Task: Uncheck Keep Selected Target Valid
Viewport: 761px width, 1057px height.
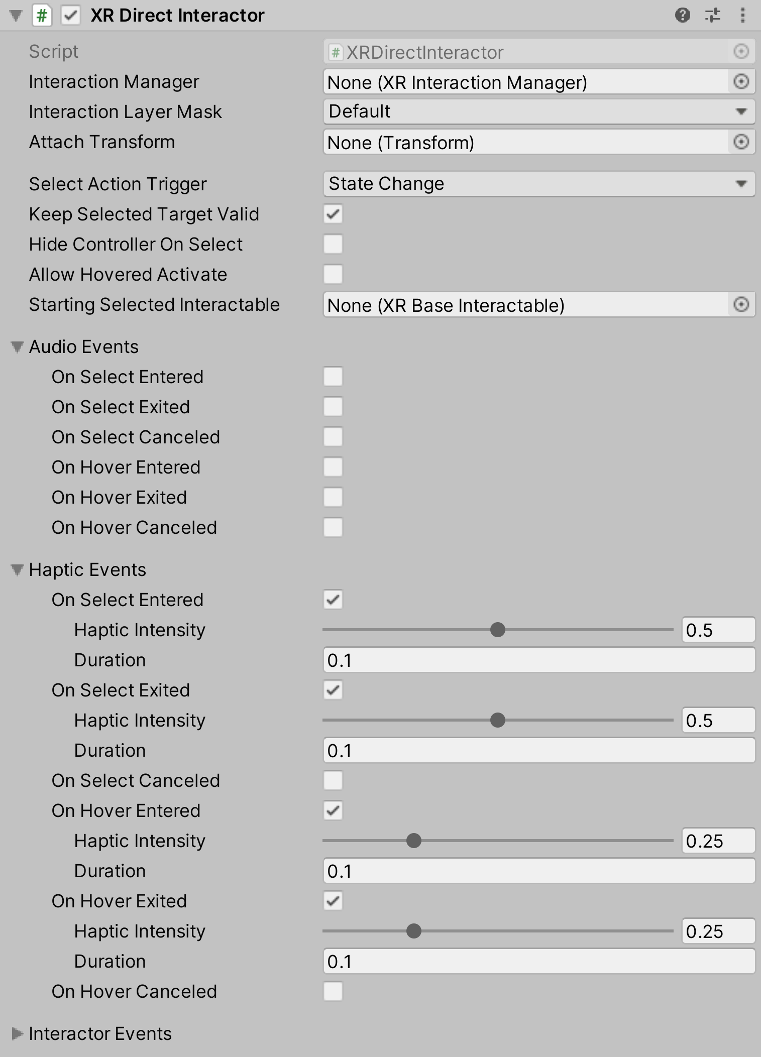Action: click(x=333, y=214)
